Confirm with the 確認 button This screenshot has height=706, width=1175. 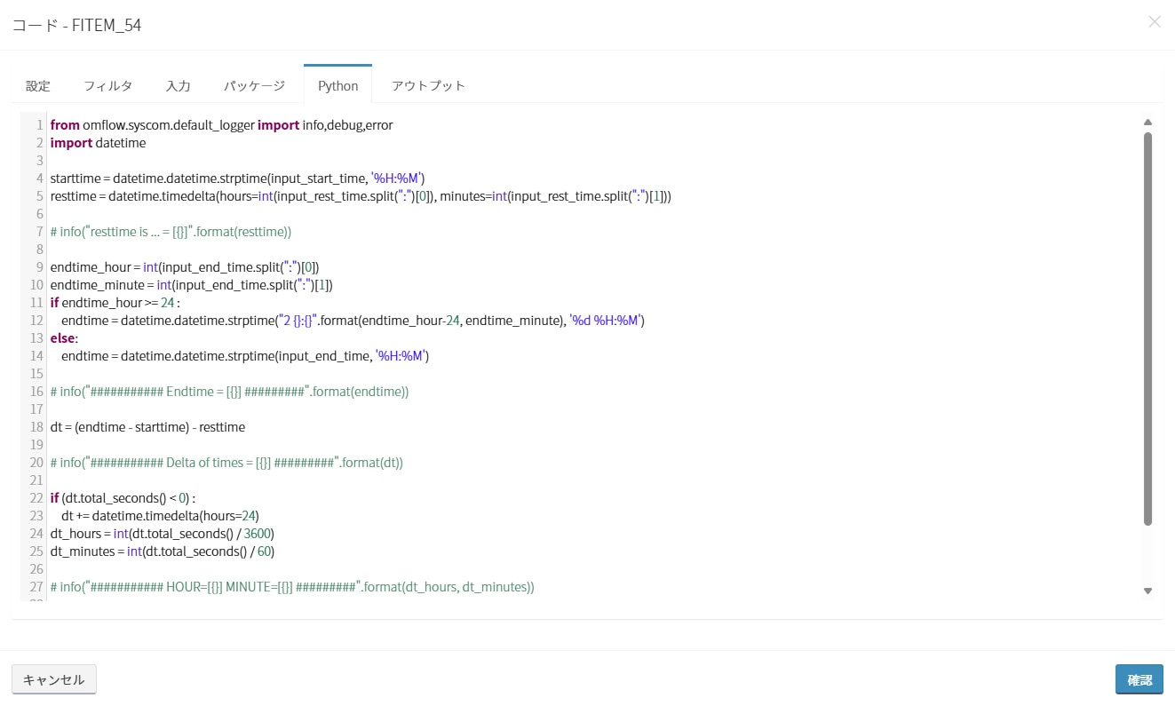(1139, 679)
